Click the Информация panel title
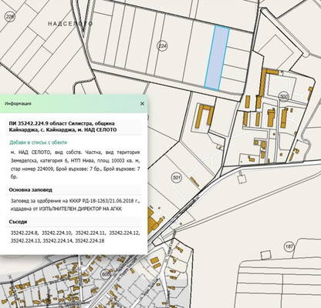 point(18,104)
